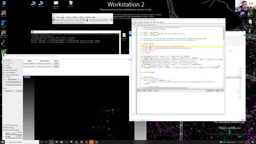This screenshot has height=144, width=256.
Task: Click Export for second dataset row
Action: pyautogui.click(x=56, y=67)
